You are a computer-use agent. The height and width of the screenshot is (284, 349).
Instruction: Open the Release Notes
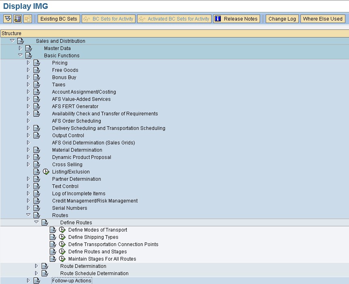coord(236,19)
